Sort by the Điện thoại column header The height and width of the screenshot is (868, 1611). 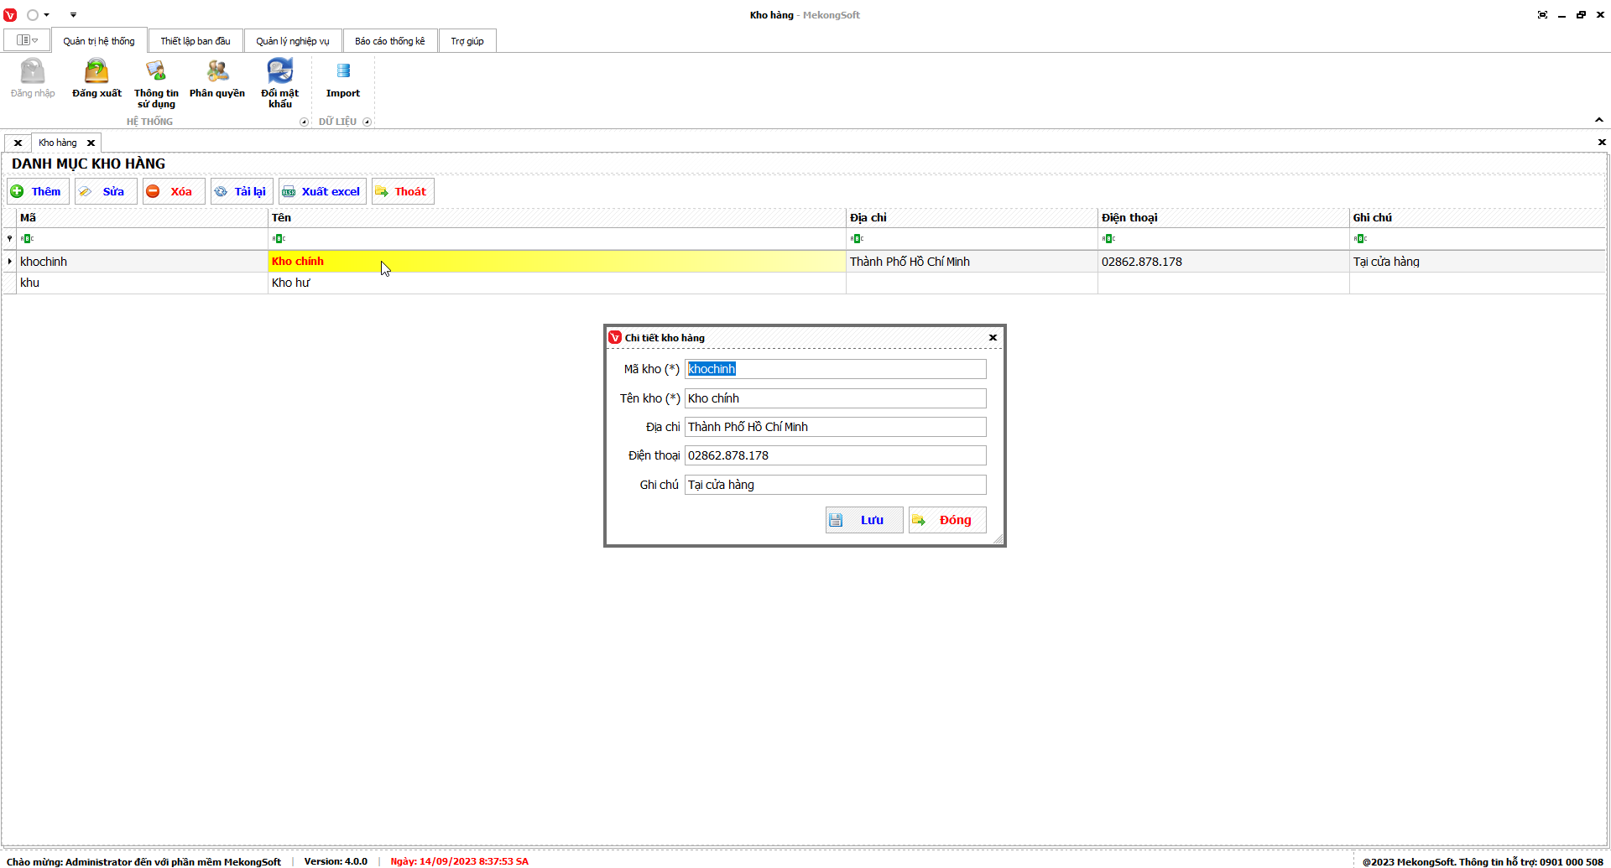[1223, 217]
